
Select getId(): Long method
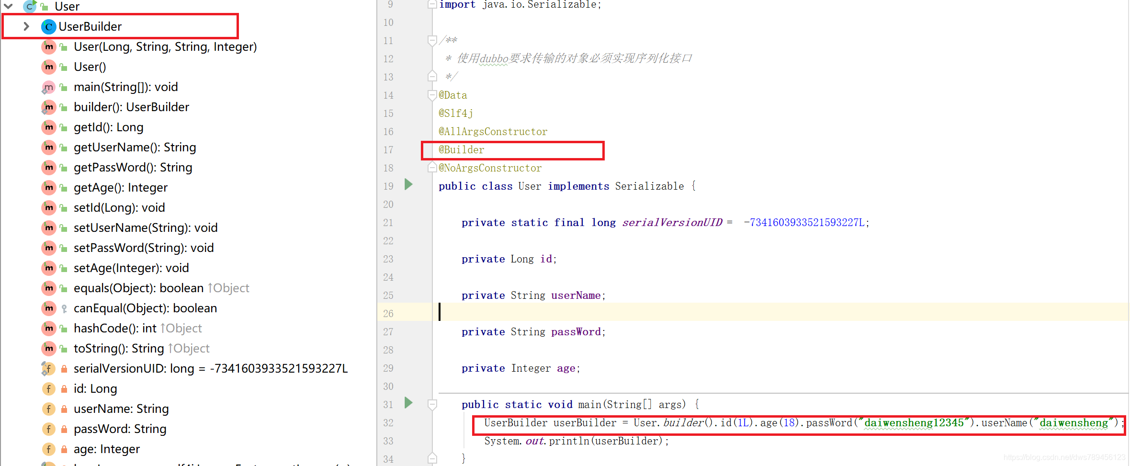point(109,127)
